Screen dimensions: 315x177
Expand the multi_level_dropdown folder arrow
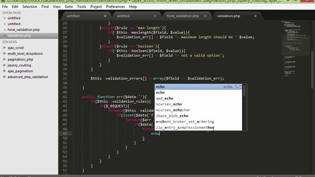click(x=4, y=54)
